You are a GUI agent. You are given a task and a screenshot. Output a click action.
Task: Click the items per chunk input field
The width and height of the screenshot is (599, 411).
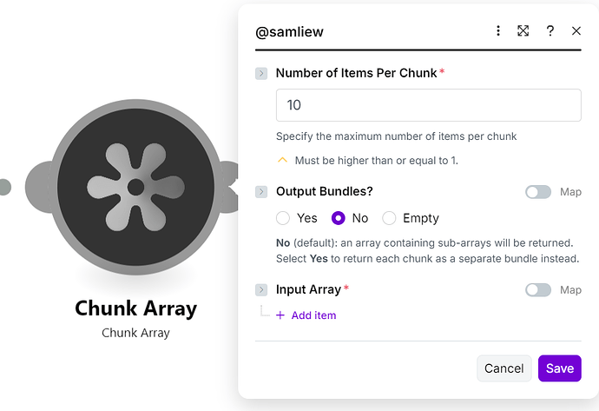pyautogui.click(x=428, y=105)
